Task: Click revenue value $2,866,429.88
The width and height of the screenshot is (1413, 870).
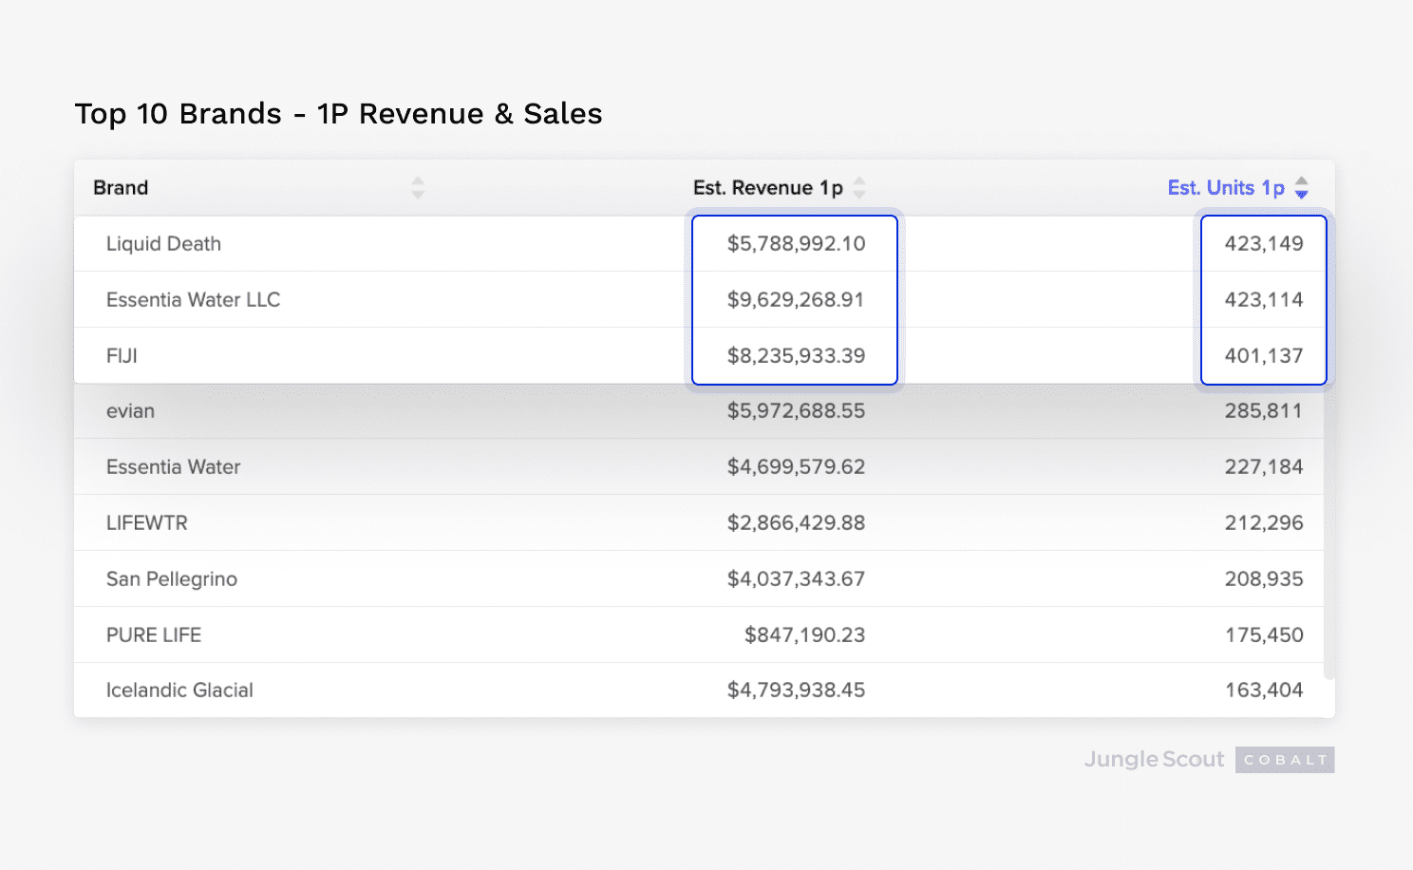Action: (796, 523)
